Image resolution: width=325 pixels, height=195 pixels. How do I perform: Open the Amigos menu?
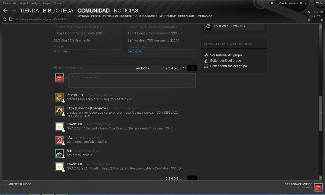coord(35,4)
